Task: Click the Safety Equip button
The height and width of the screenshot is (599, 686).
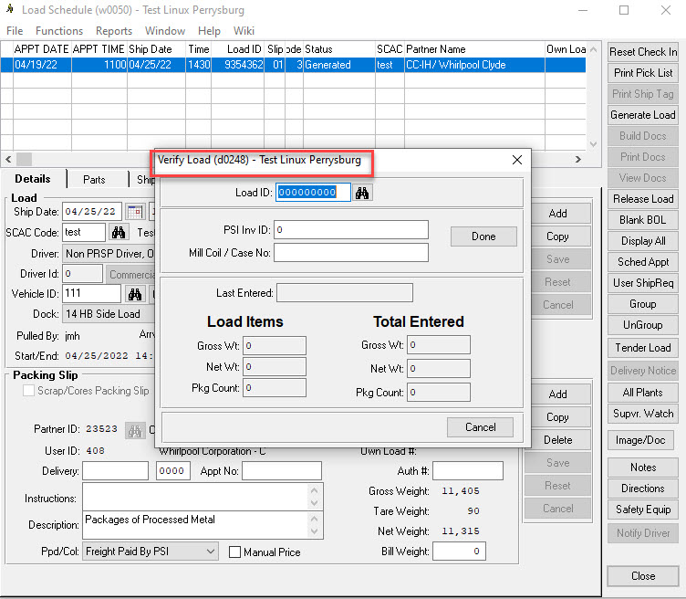Action: [643, 510]
